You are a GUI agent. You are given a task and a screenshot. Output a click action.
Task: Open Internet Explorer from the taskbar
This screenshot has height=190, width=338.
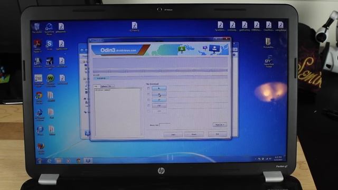[49, 160]
